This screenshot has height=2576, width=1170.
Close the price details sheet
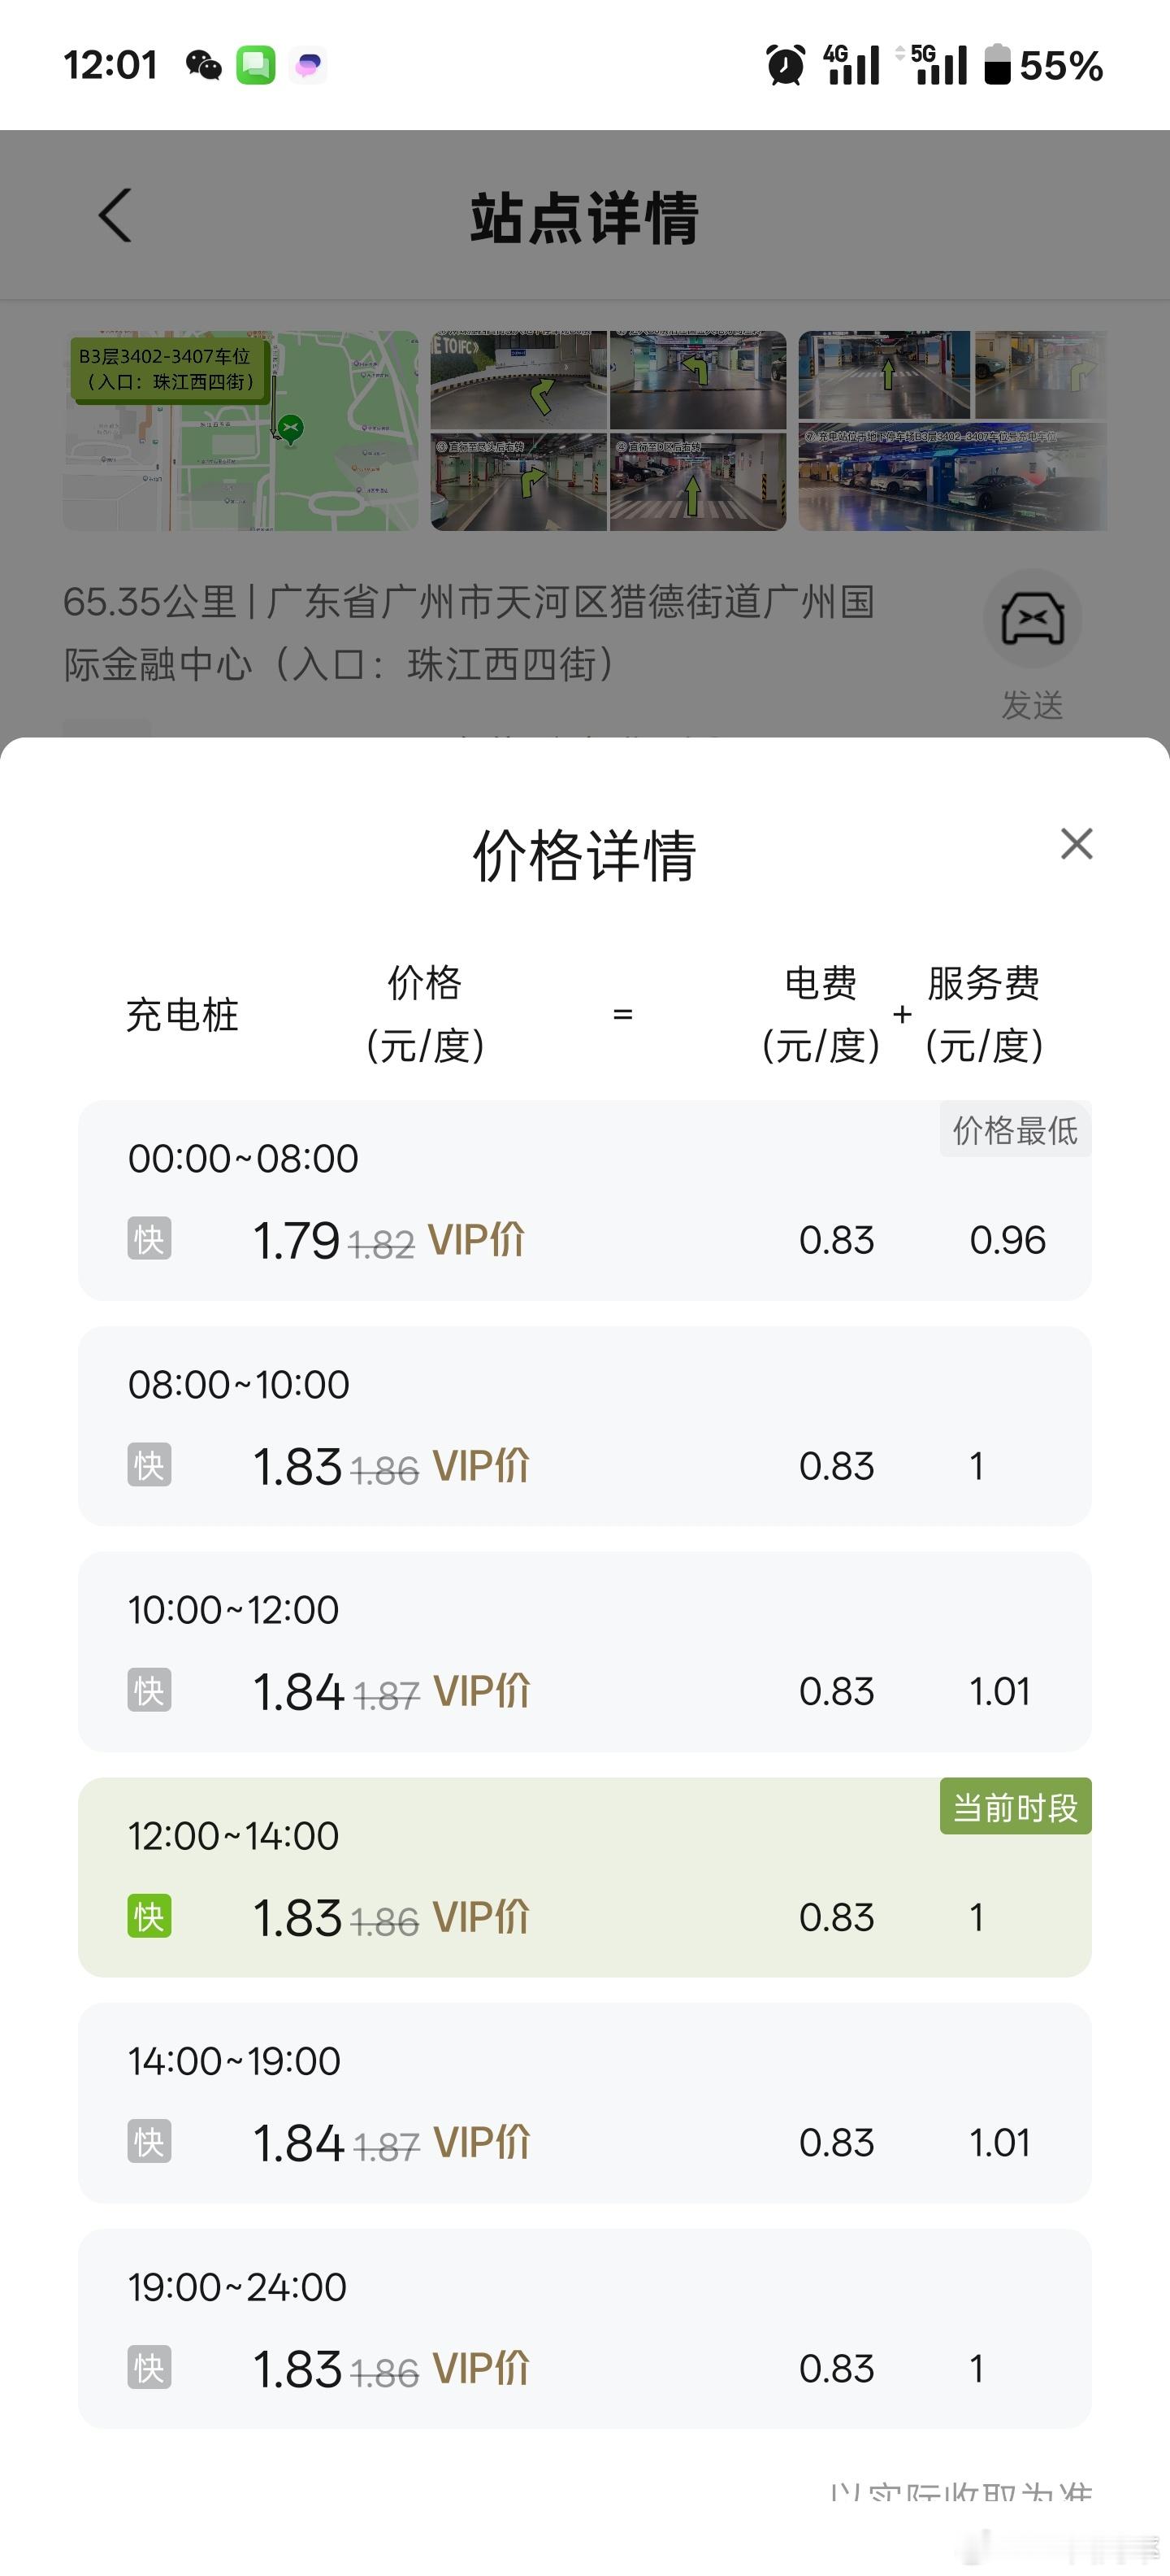[x=1076, y=844]
